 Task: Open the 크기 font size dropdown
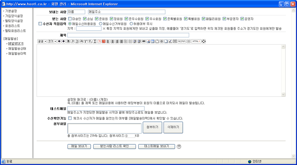(x=52, y=41)
